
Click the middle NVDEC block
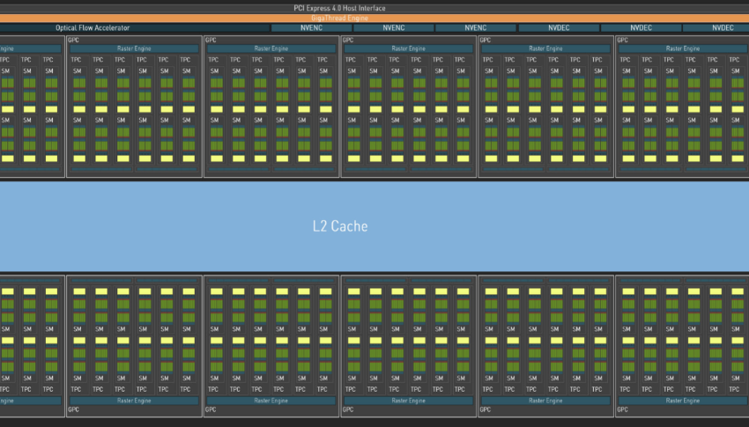tap(641, 28)
